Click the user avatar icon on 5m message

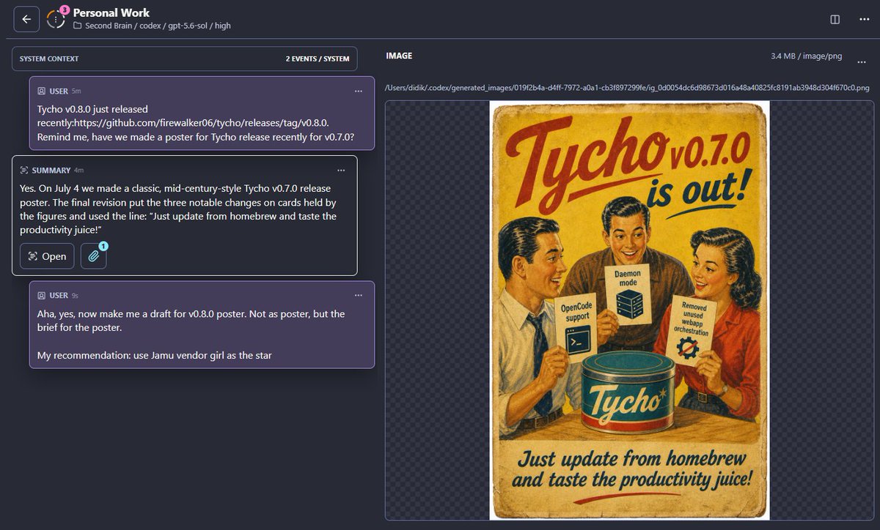42,91
